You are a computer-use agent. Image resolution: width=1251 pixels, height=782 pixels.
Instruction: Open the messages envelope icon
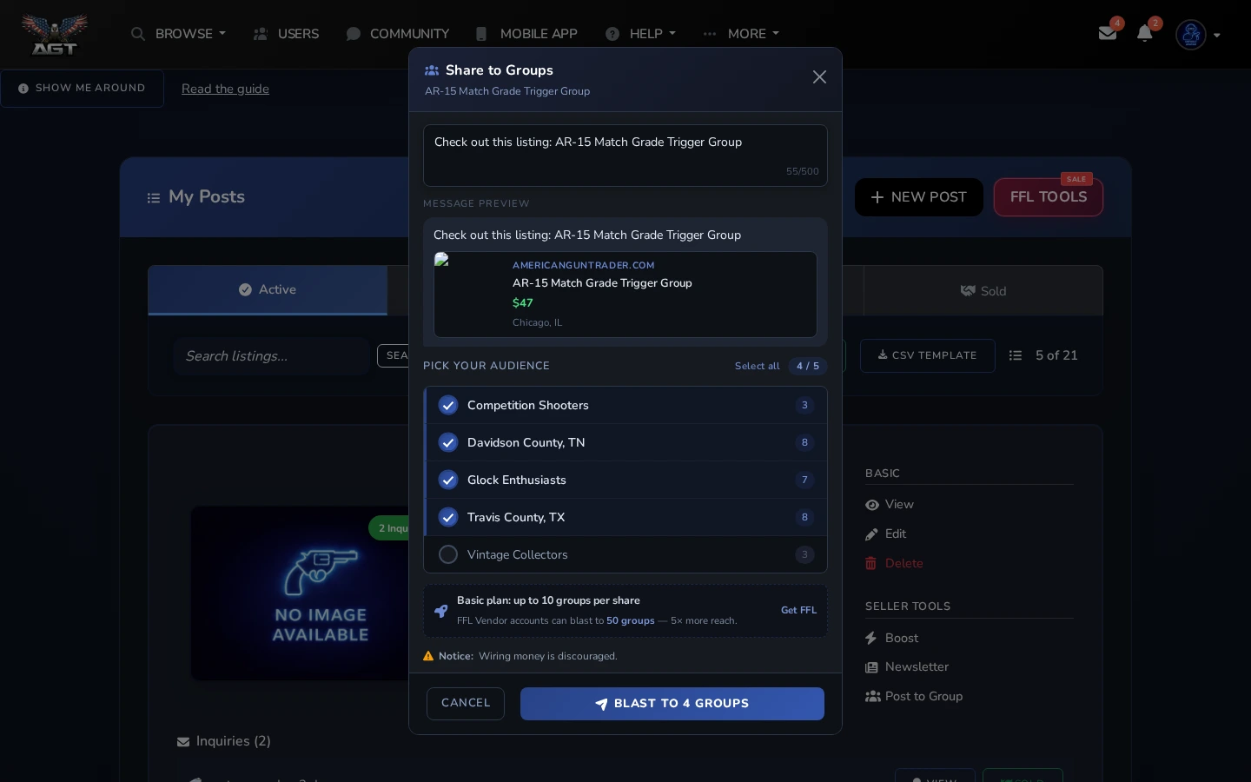[x=1108, y=33]
